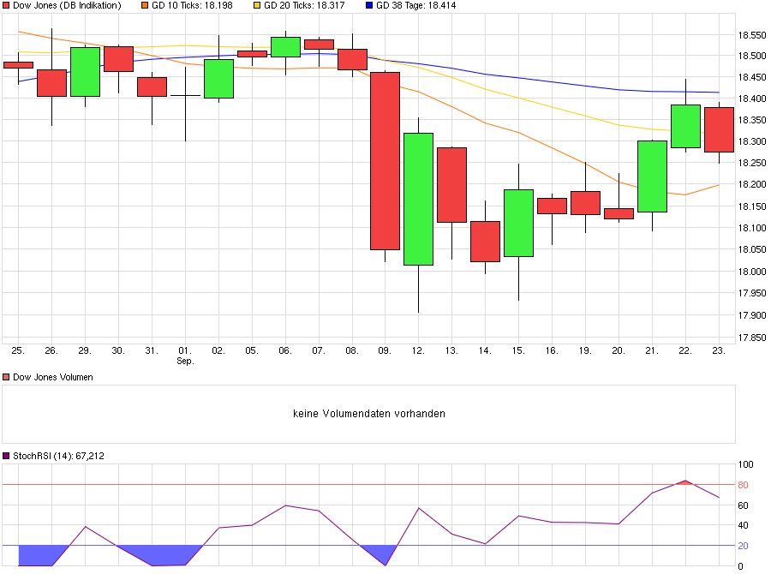
Task: Click 'keine Volumendaten vorhanden' message
Action: [368, 414]
